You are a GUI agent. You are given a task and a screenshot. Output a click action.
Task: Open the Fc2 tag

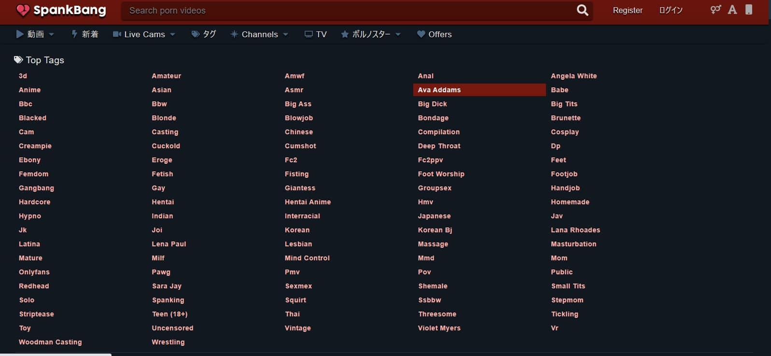pos(291,160)
